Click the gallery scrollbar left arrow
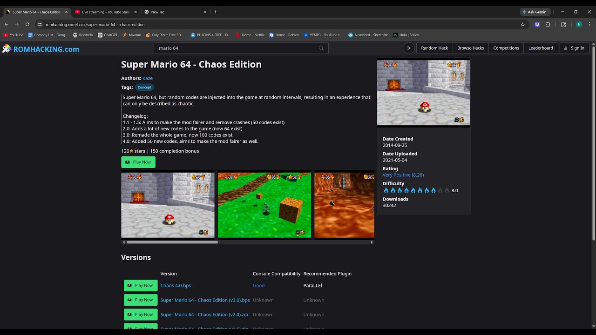 [123, 242]
